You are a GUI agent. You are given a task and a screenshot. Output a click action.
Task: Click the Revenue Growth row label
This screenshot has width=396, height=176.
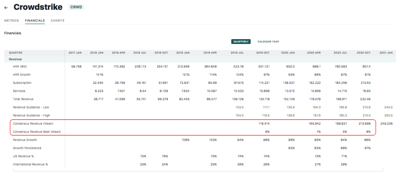point(25,140)
